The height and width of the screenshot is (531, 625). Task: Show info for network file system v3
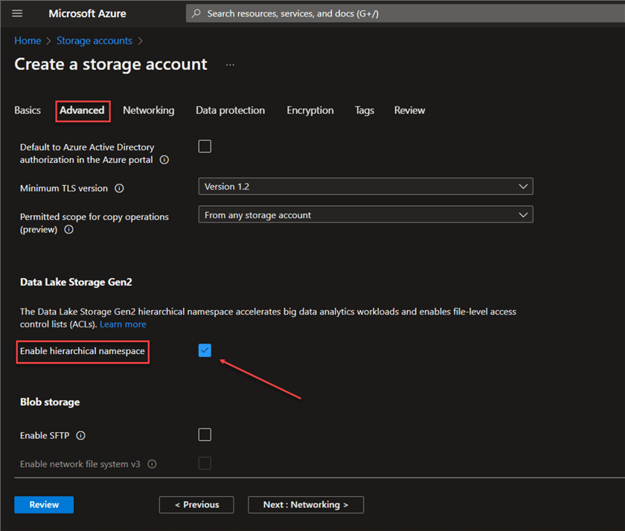(x=152, y=464)
